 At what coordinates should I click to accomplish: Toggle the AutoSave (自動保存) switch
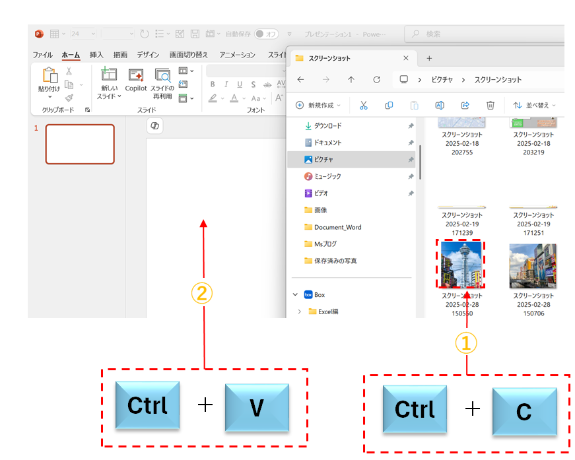(267, 34)
